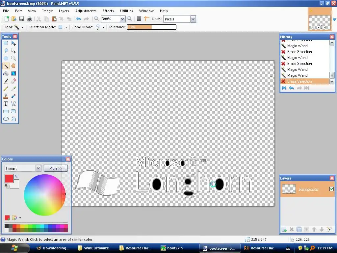Select the Paint Bucket tool
The image size is (337, 253).
(x=6, y=73)
